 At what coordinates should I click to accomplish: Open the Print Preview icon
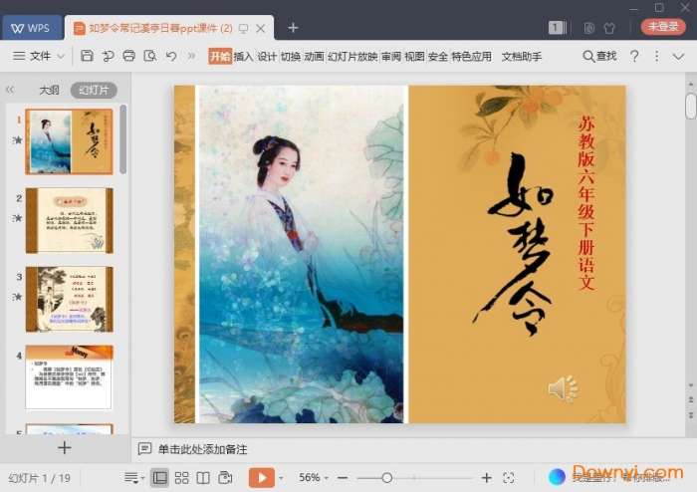click(150, 56)
